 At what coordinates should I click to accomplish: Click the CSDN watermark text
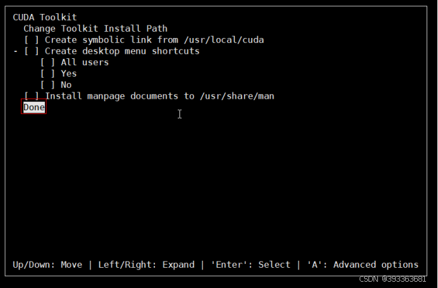(392, 279)
